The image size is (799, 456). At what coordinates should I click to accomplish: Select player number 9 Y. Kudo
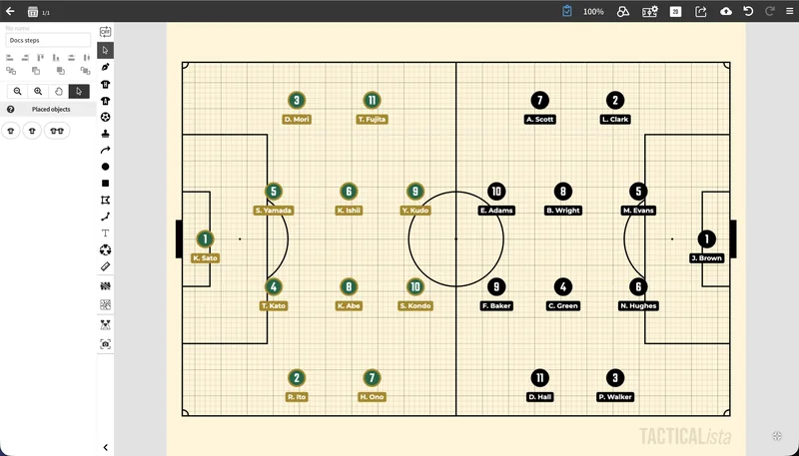click(x=415, y=192)
